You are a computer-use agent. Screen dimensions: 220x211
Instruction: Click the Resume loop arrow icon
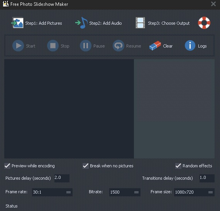118,46
